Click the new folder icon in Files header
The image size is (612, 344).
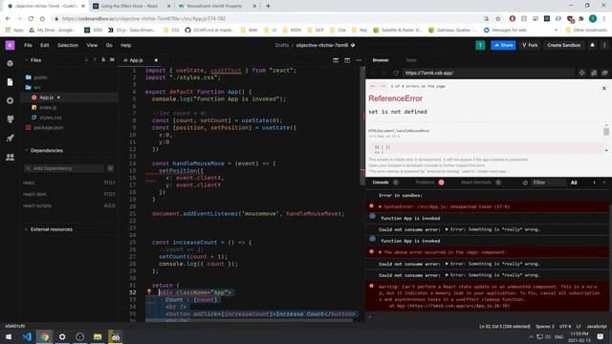[x=112, y=60]
